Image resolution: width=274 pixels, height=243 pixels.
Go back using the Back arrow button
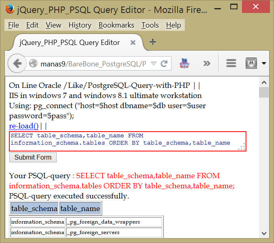pyautogui.click(x=17, y=63)
